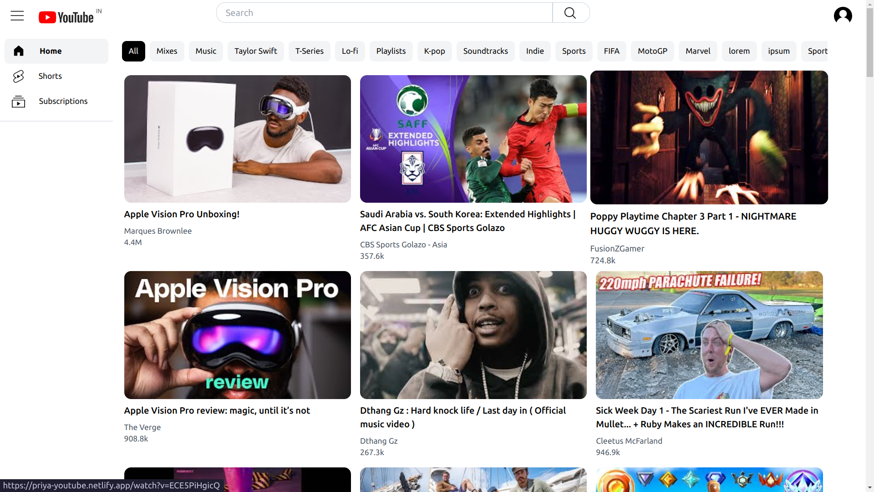Open the sailboat crew video thumbnail
874x492 pixels.
[x=473, y=480]
